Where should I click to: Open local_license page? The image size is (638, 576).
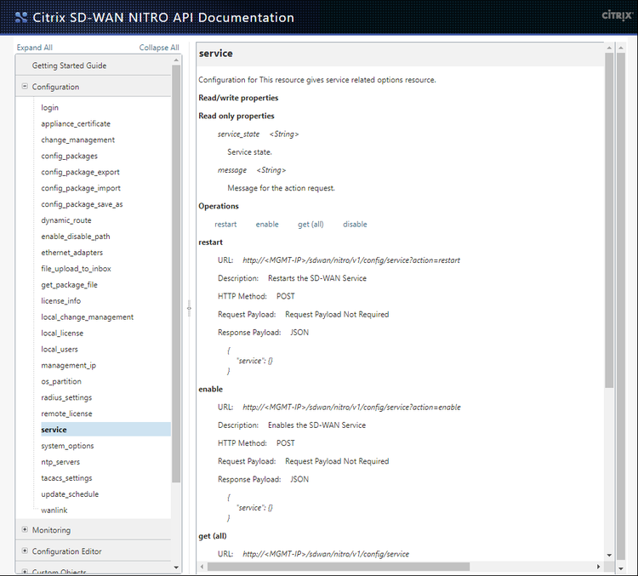62,333
